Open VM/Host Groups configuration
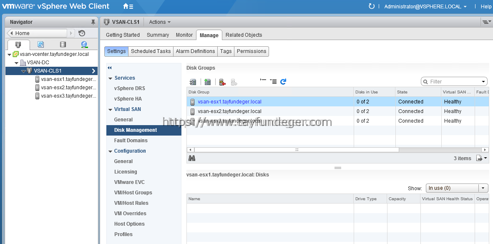This screenshot has height=244, width=493. (133, 193)
